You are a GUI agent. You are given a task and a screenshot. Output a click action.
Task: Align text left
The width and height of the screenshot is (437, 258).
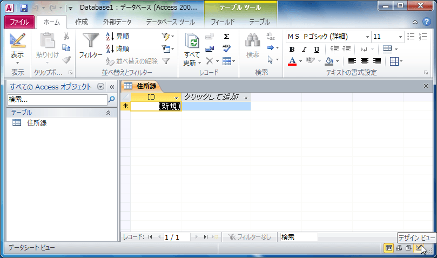[352, 61]
